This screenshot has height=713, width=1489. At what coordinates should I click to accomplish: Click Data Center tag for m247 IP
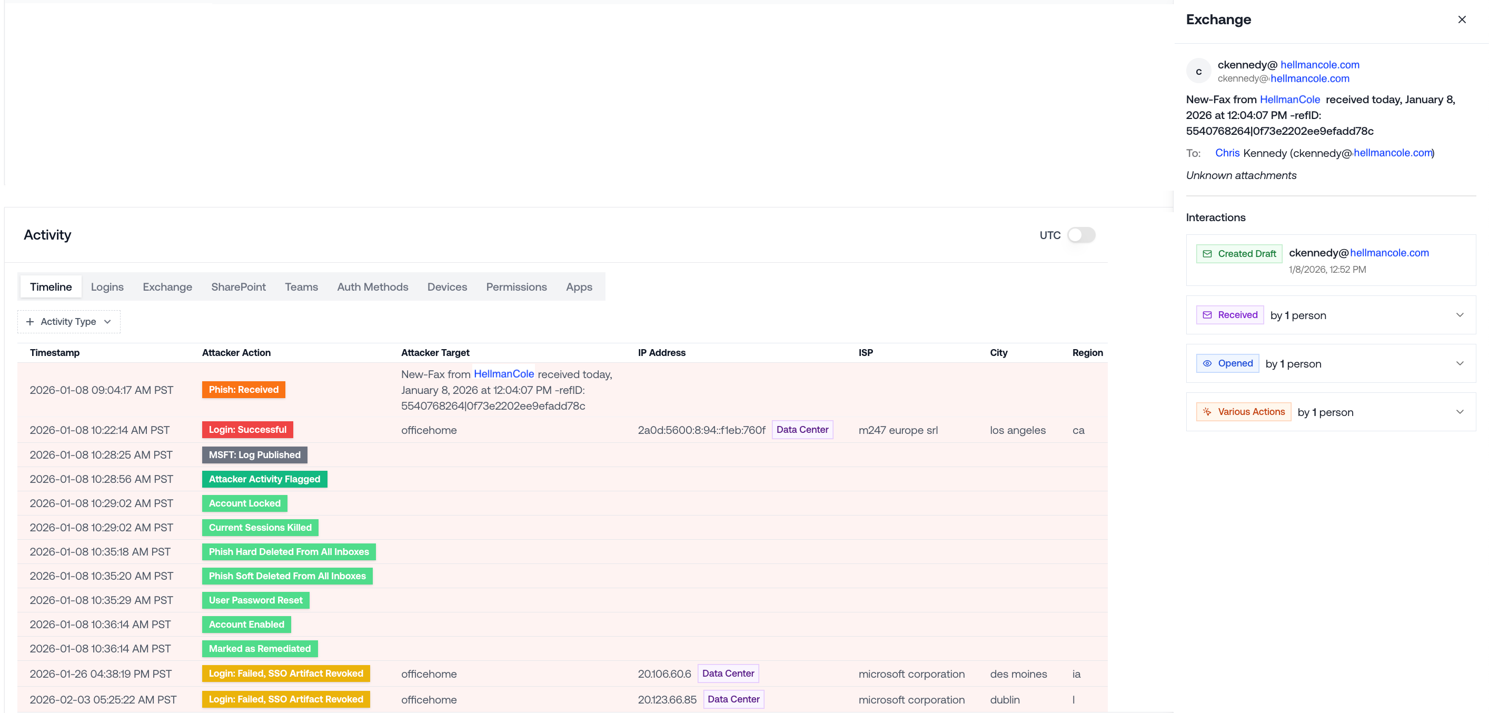coord(802,430)
